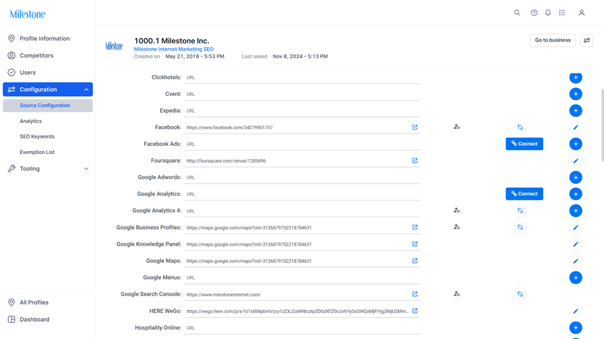Click Google Analytics 4 disconnect link icon

pyautogui.click(x=520, y=211)
